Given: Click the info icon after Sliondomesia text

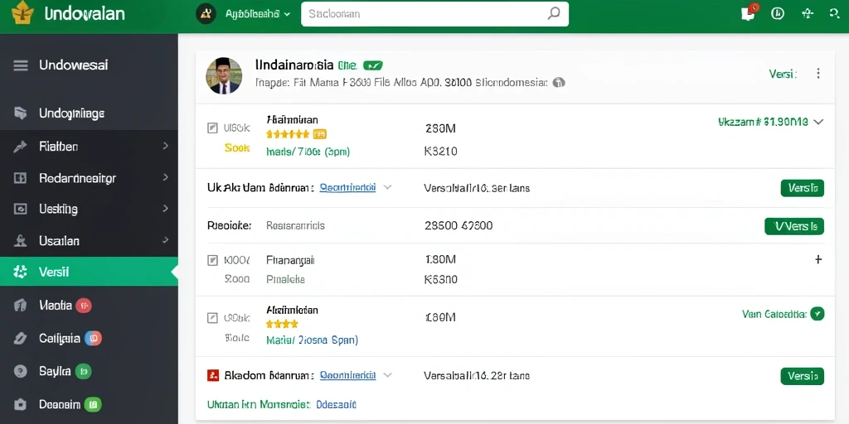Looking at the screenshot, I should click(560, 83).
